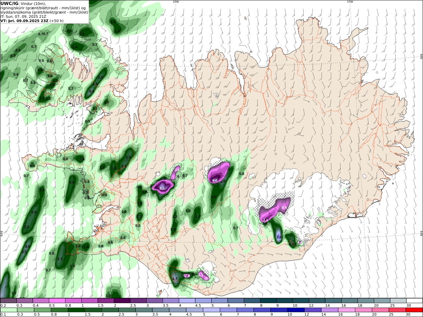This screenshot has width=423, height=317.
Task: Click the "slydda/snjókoma" legend description line
Action: (44, 12)
